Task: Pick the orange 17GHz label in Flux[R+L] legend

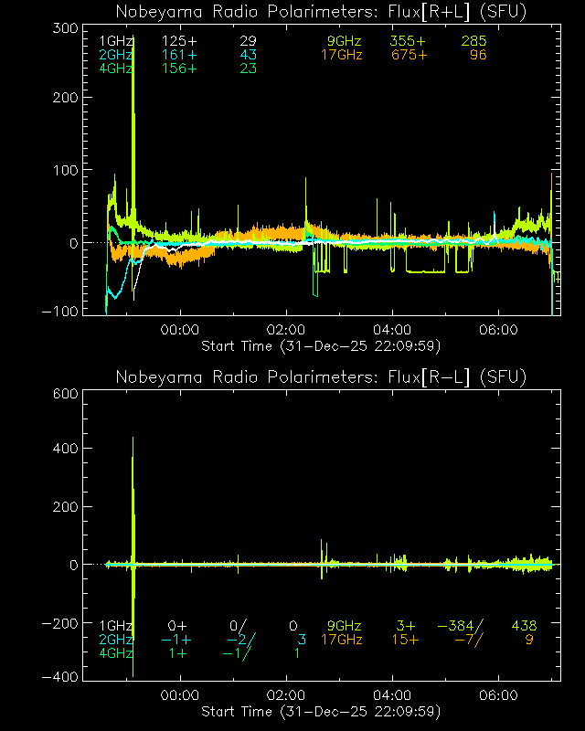Action: tap(341, 56)
